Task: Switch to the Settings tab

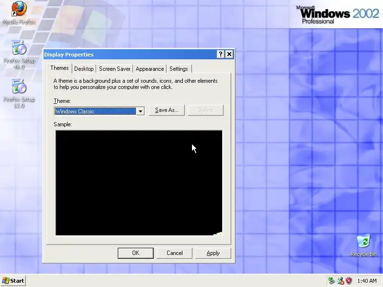Action: click(x=179, y=69)
